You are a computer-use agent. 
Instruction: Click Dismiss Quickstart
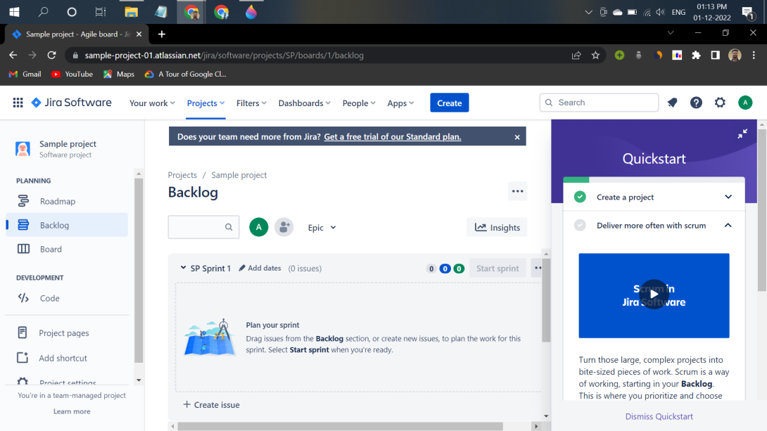pyautogui.click(x=659, y=416)
